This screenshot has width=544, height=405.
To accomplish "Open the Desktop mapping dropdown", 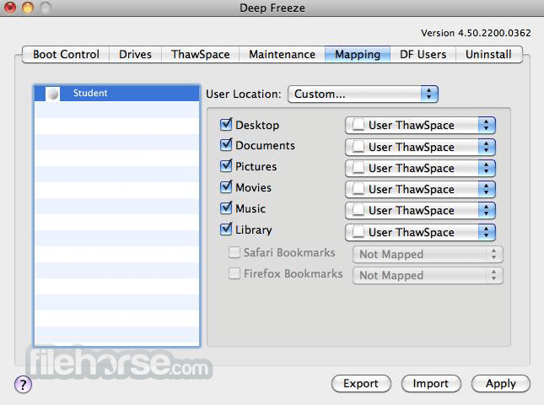I will 420,125.
